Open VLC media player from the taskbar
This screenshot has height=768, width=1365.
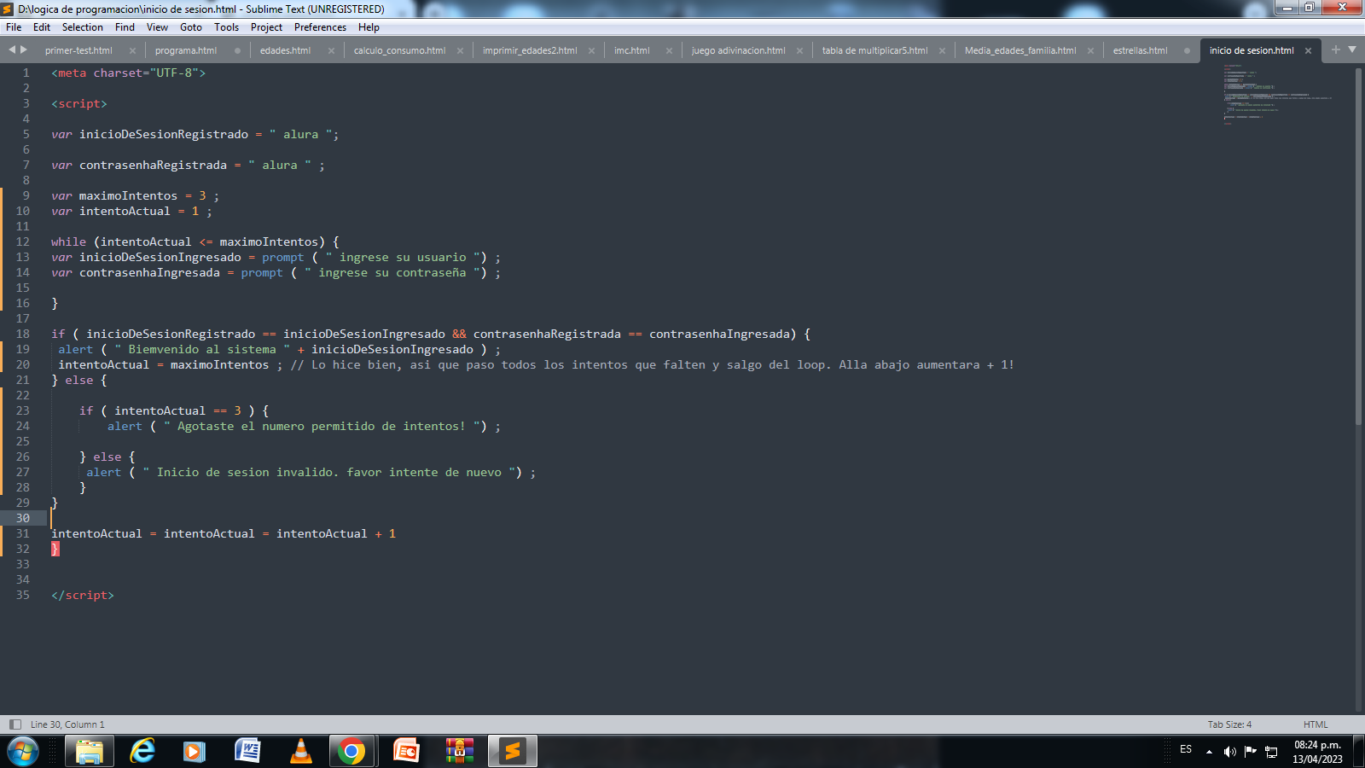point(300,752)
